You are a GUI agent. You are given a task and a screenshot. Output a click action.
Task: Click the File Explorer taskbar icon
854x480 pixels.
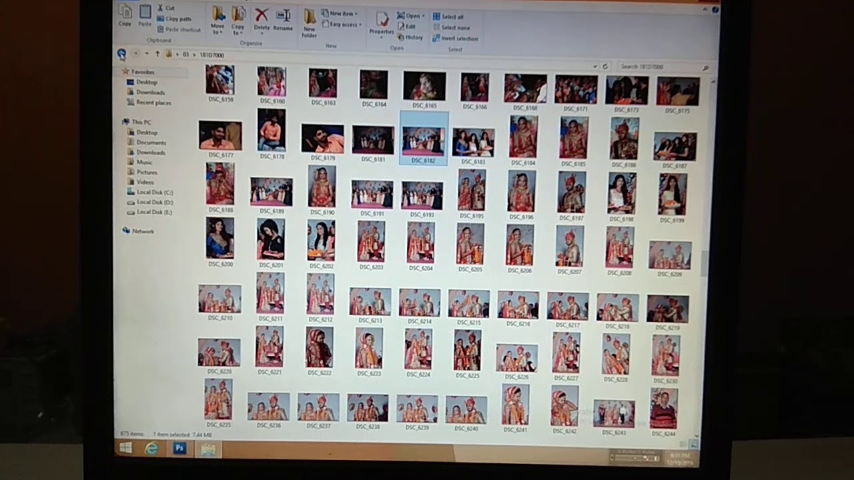point(207,450)
